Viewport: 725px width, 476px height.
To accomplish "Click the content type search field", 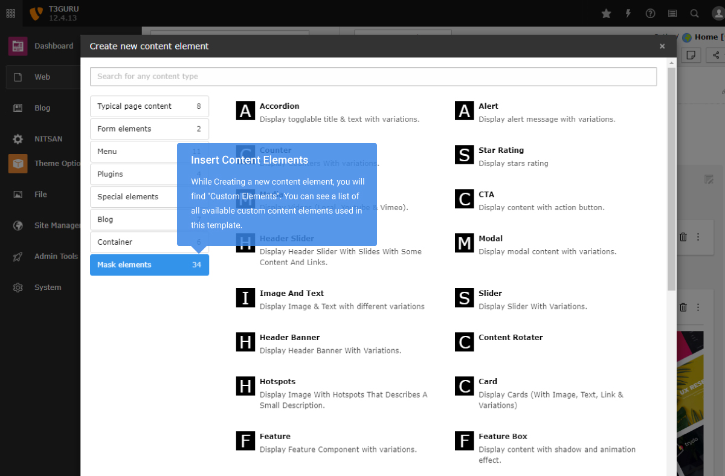I will pos(373,77).
